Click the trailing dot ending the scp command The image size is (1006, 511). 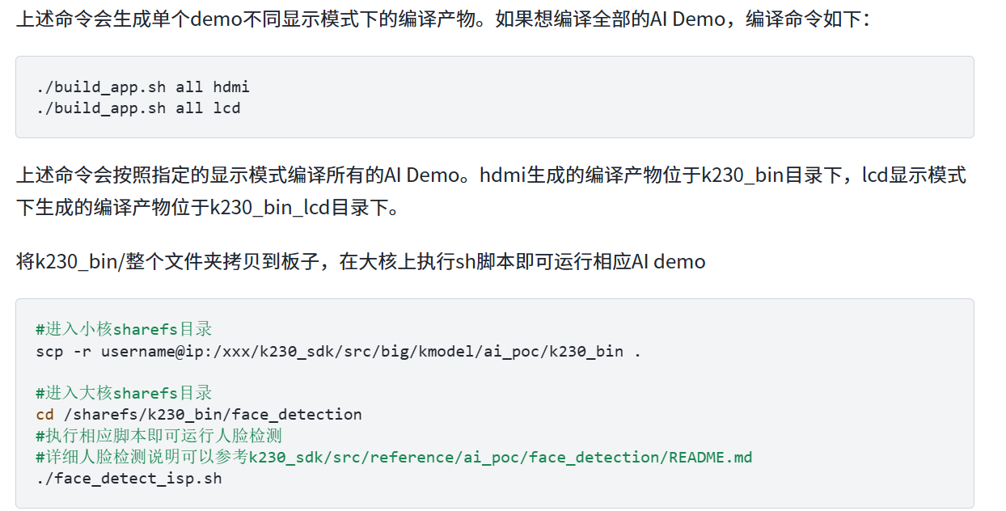coord(637,351)
